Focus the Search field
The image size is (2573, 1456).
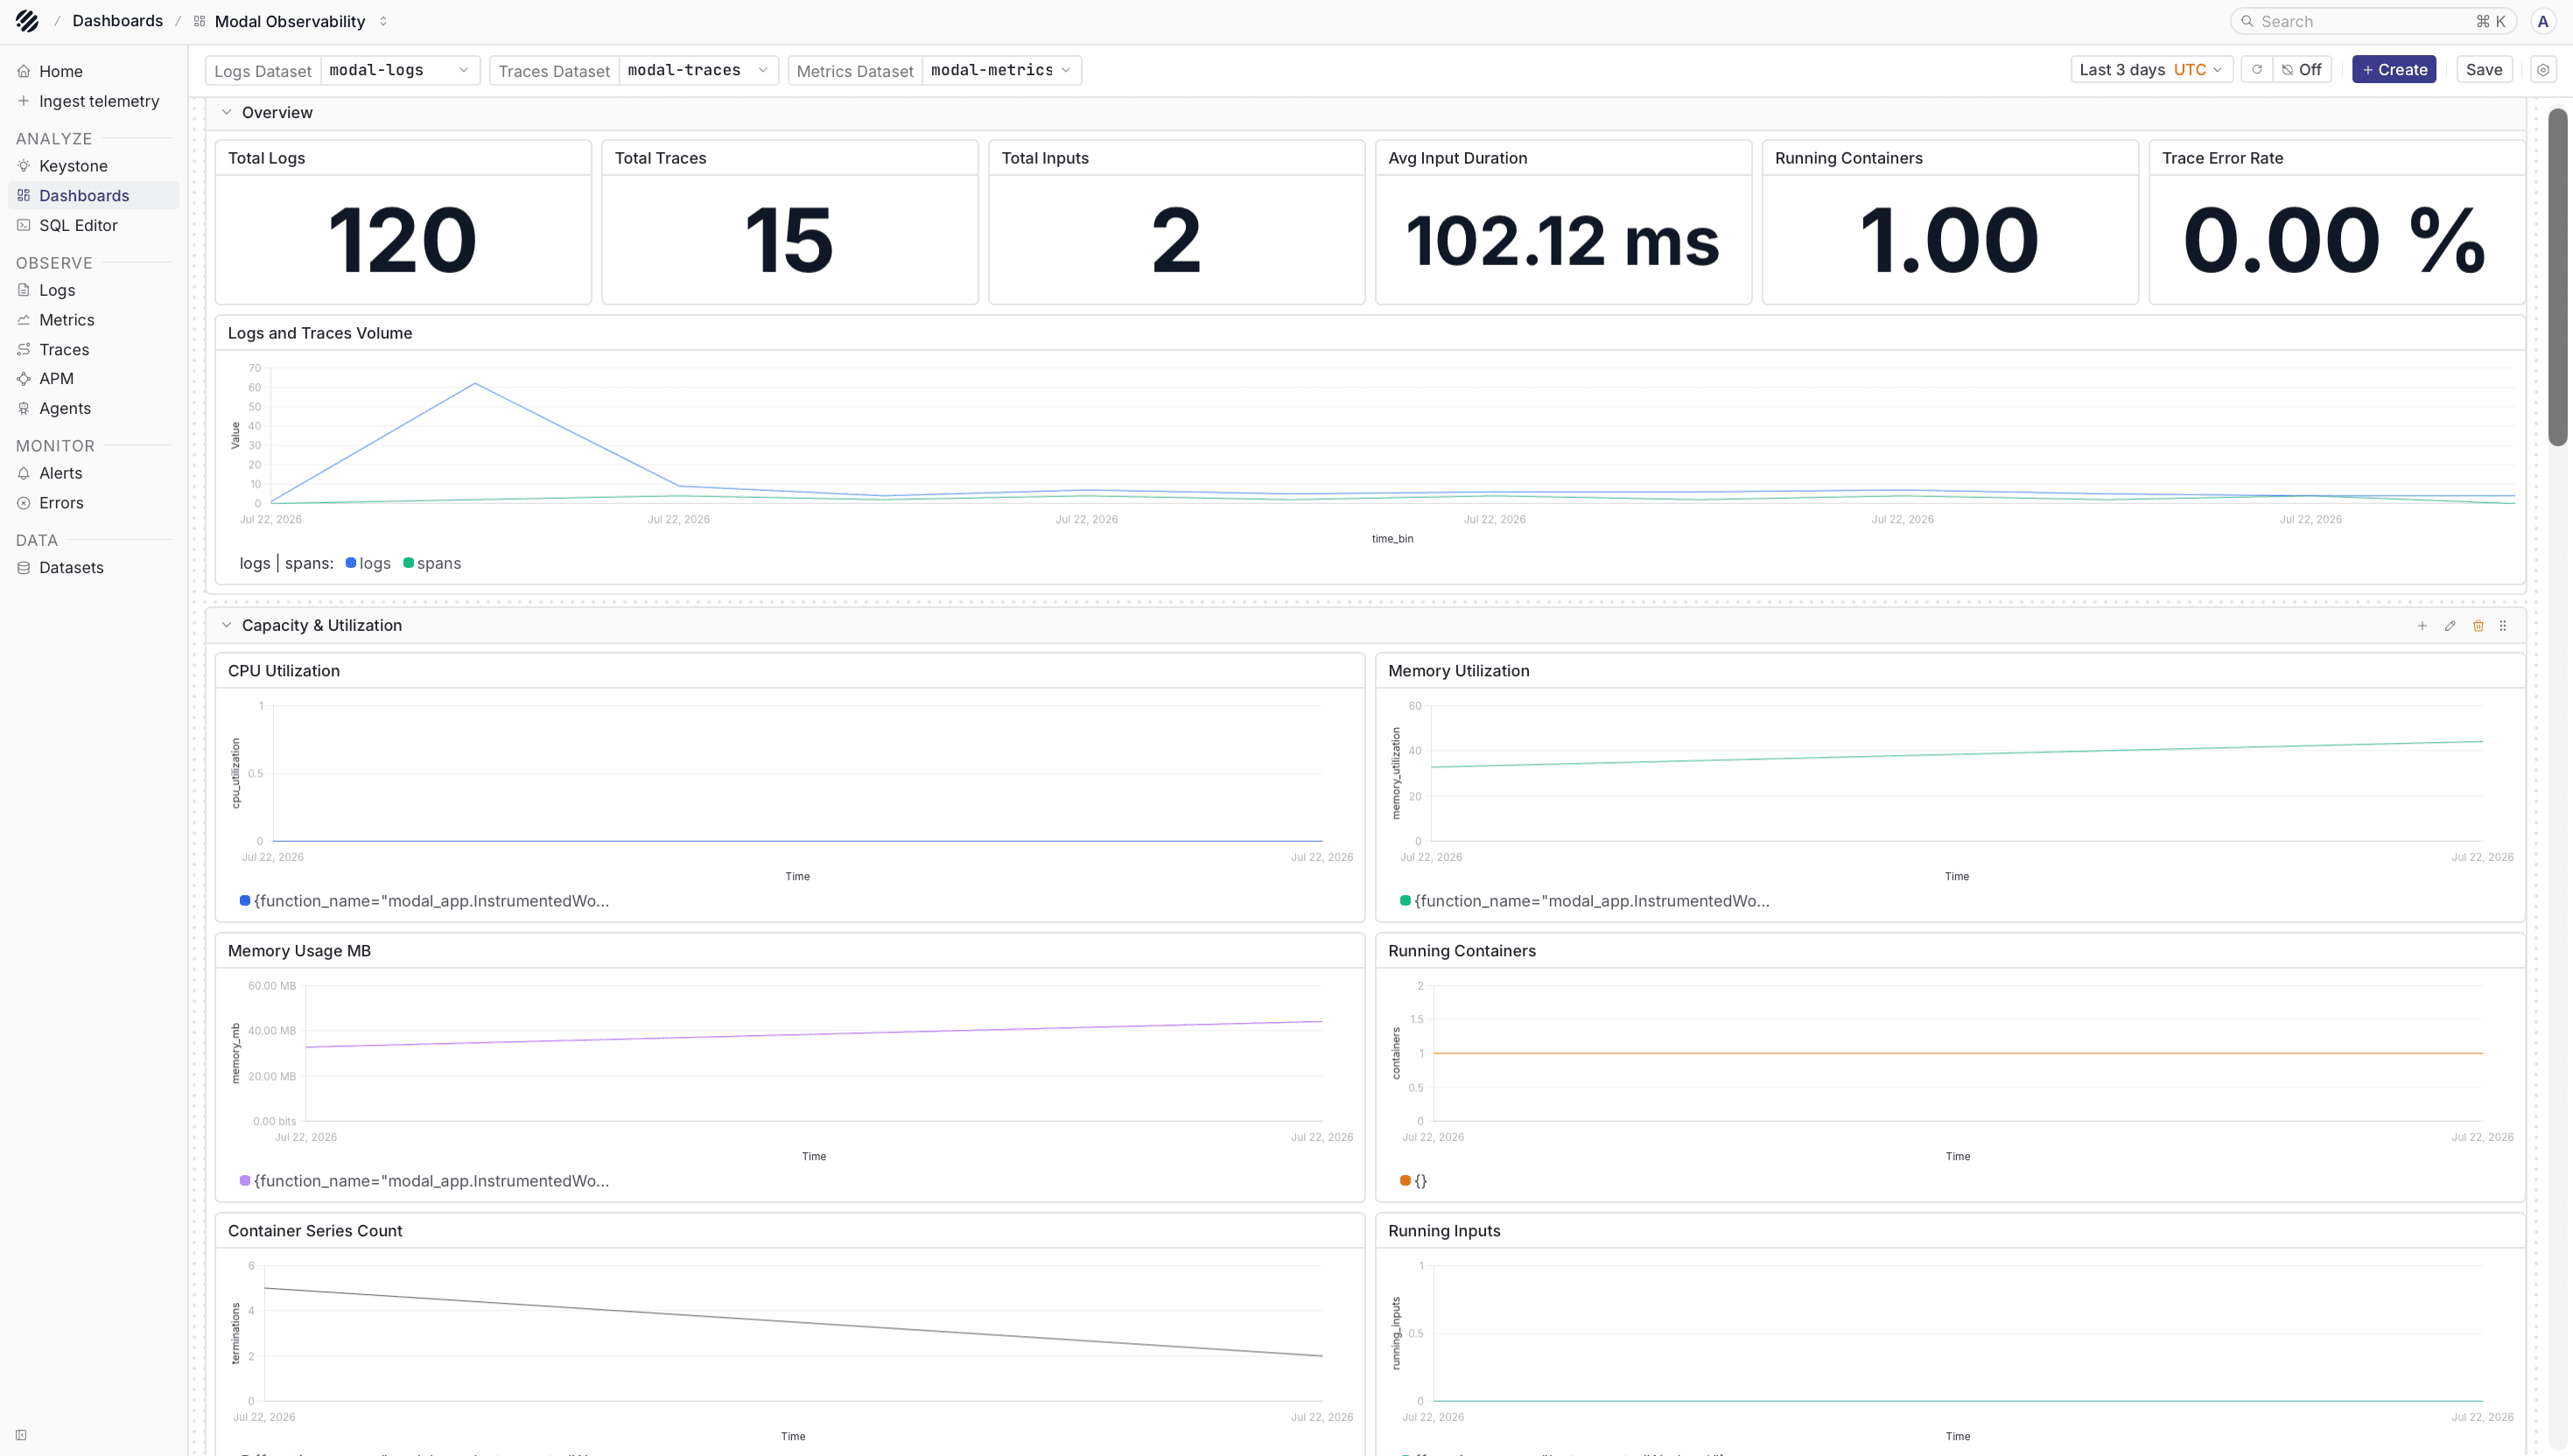click(x=2373, y=21)
